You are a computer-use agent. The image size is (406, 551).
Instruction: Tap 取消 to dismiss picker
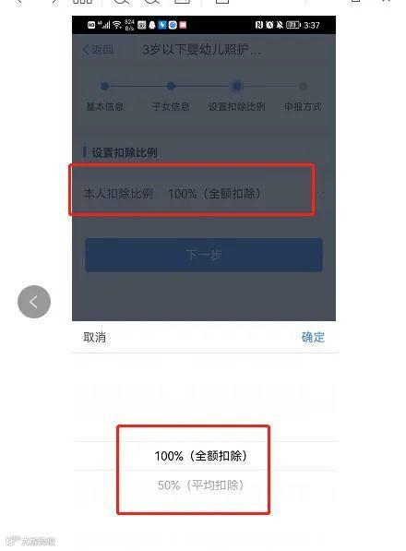coord(94,338)
